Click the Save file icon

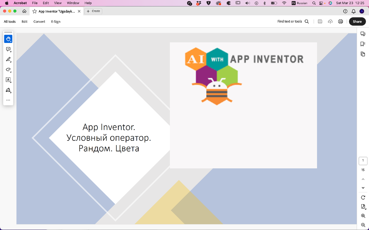(320, 21)
